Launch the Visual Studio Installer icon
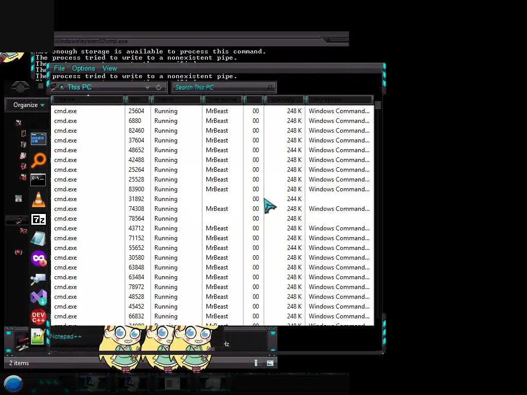This screenshot has width=527, height=395. (x=38, y=297)
